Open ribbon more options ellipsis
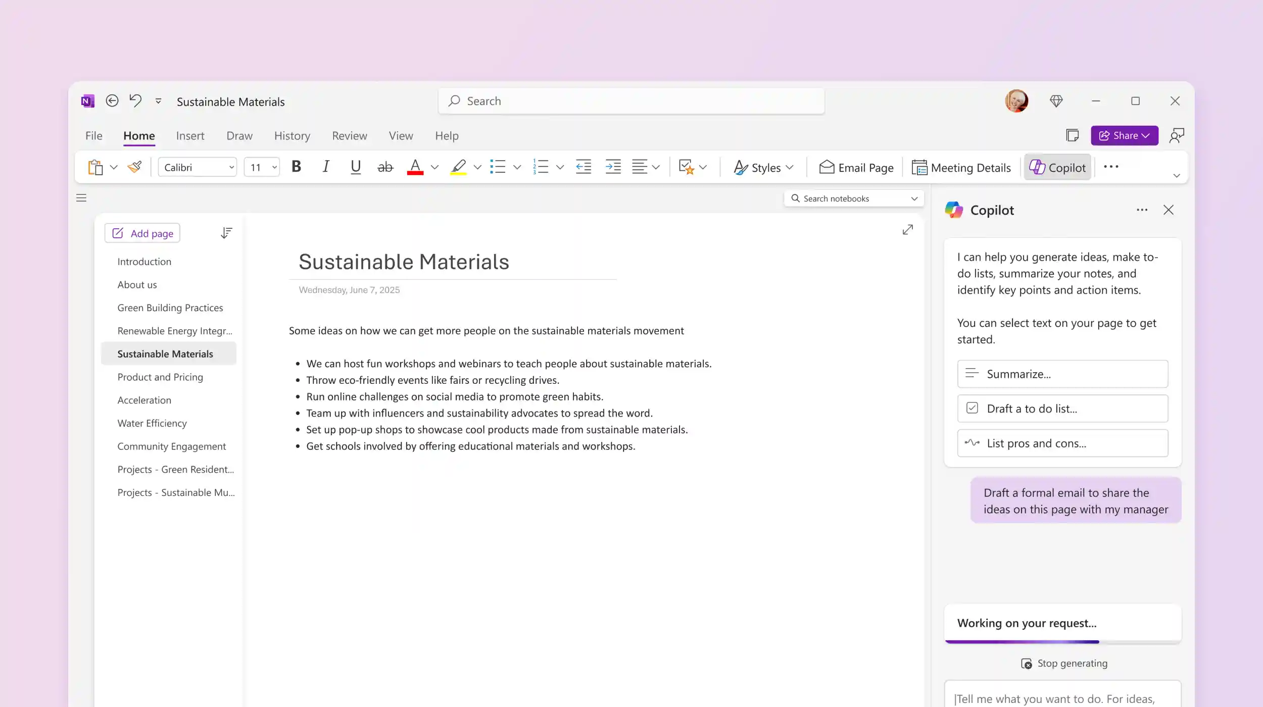Image resolution: width=1263 pixels, height=707 pixels. [x=1111, y=167]
